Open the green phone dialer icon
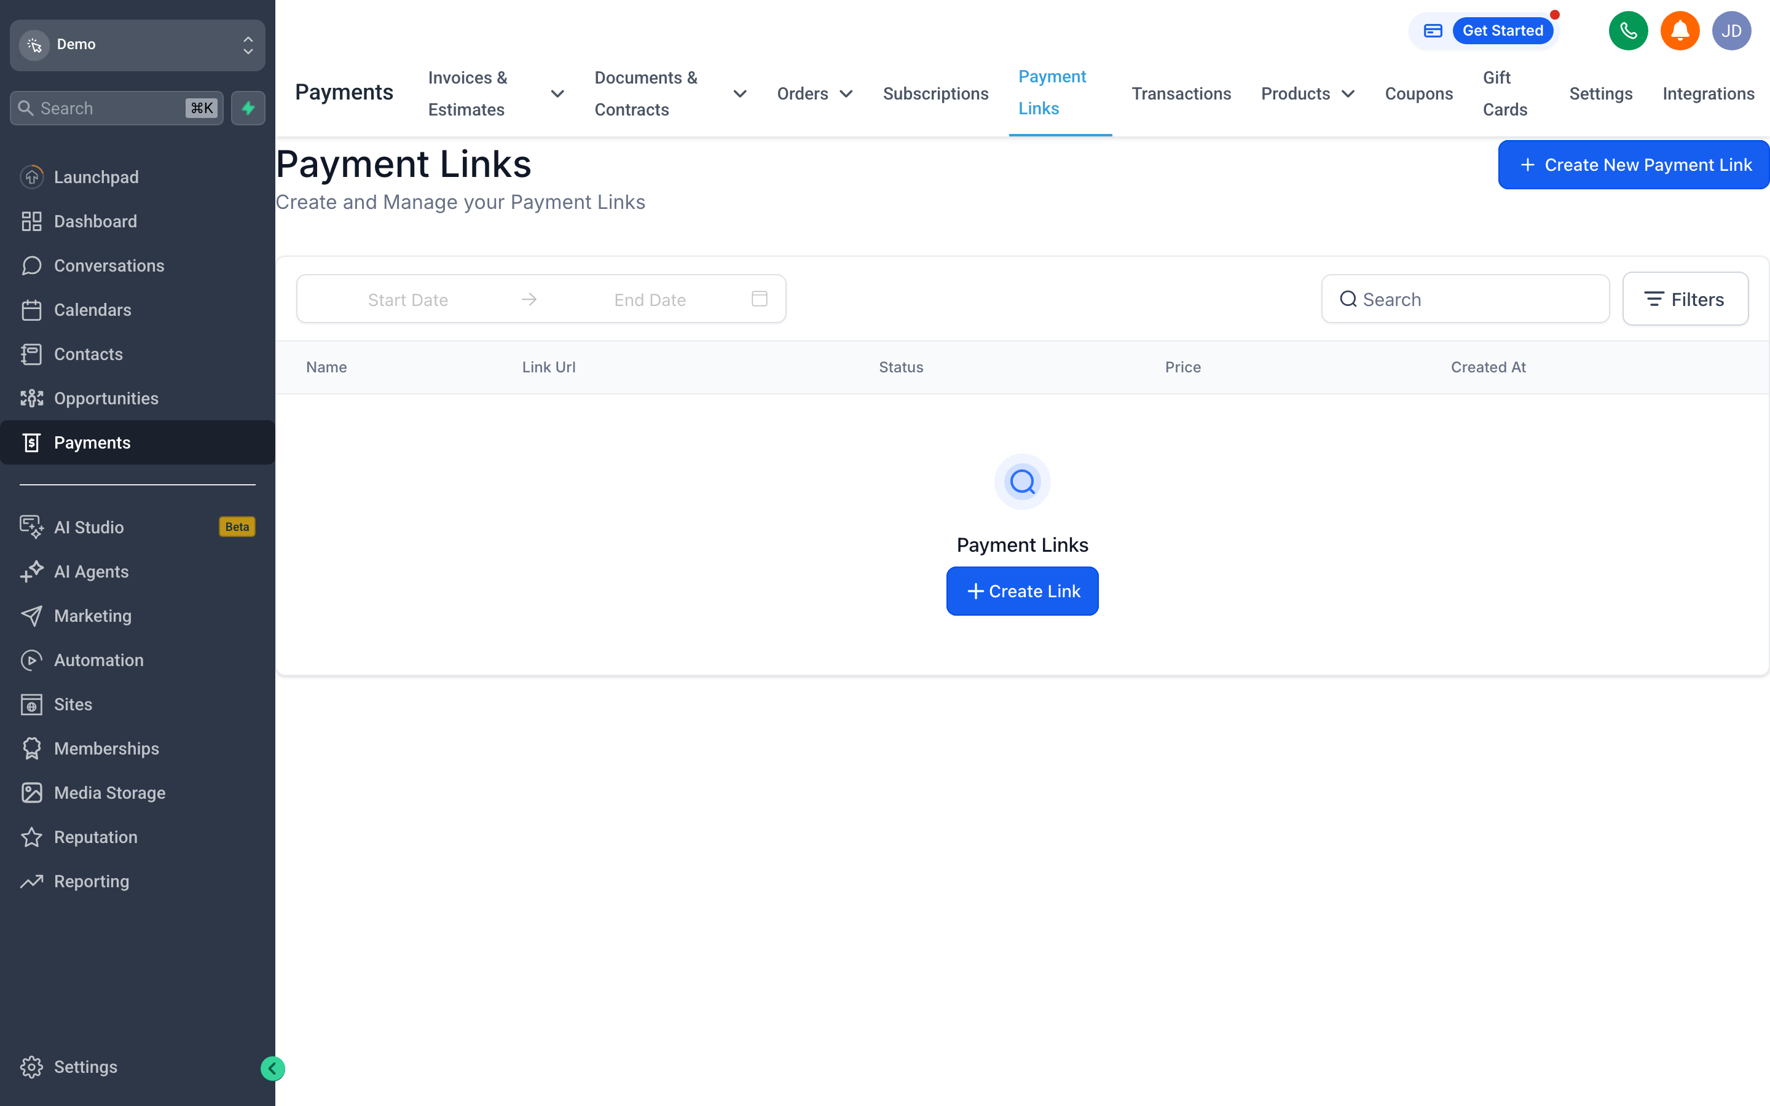The height and width of the screenshot is (1106, 1770). tap(1628, 31)
